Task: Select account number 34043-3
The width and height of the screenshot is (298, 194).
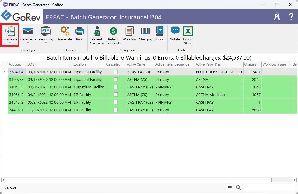Action: (16, 87)
